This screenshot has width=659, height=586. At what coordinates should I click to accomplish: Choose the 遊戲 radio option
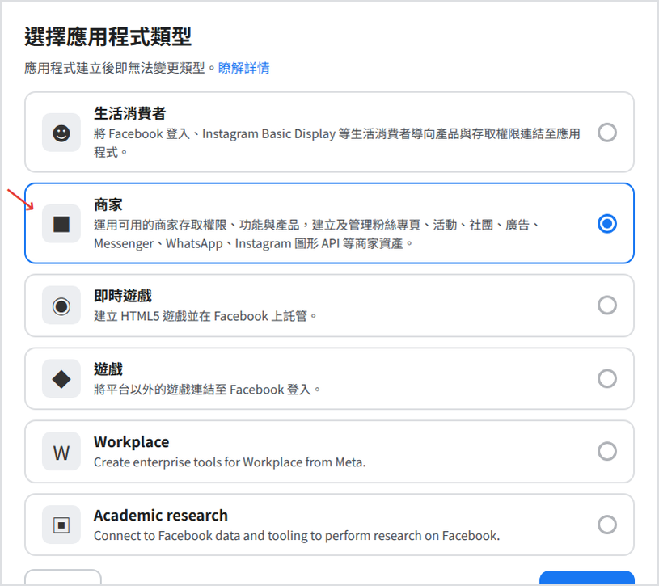tap(607, 378)
